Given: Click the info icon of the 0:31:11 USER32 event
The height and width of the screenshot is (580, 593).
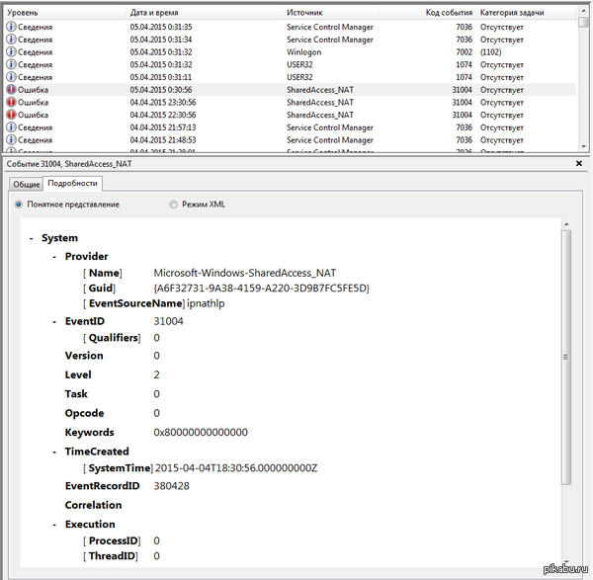Looking at the screenshot, I should [x=11, y=77].
